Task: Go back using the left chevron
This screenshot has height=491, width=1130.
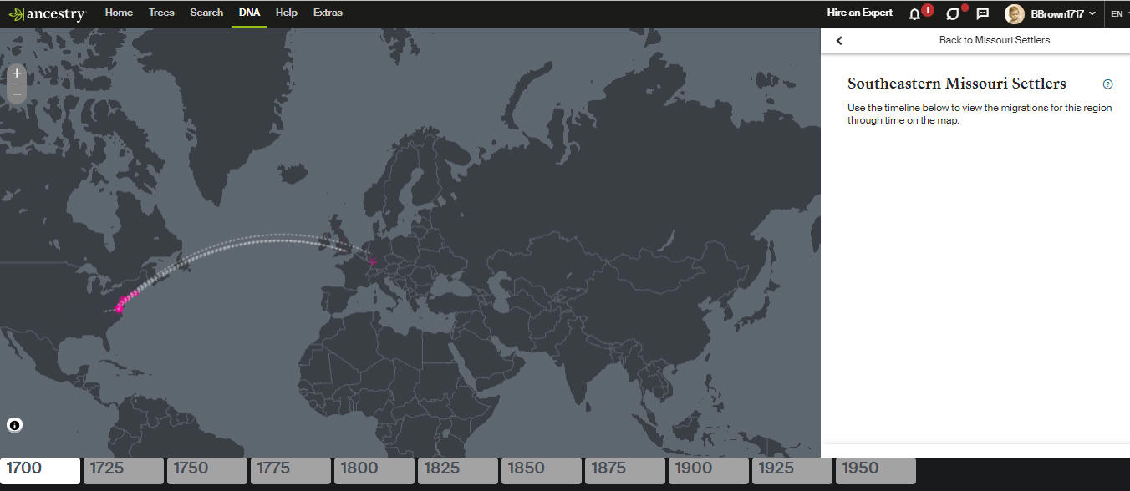Action: (x=839, y=40)
